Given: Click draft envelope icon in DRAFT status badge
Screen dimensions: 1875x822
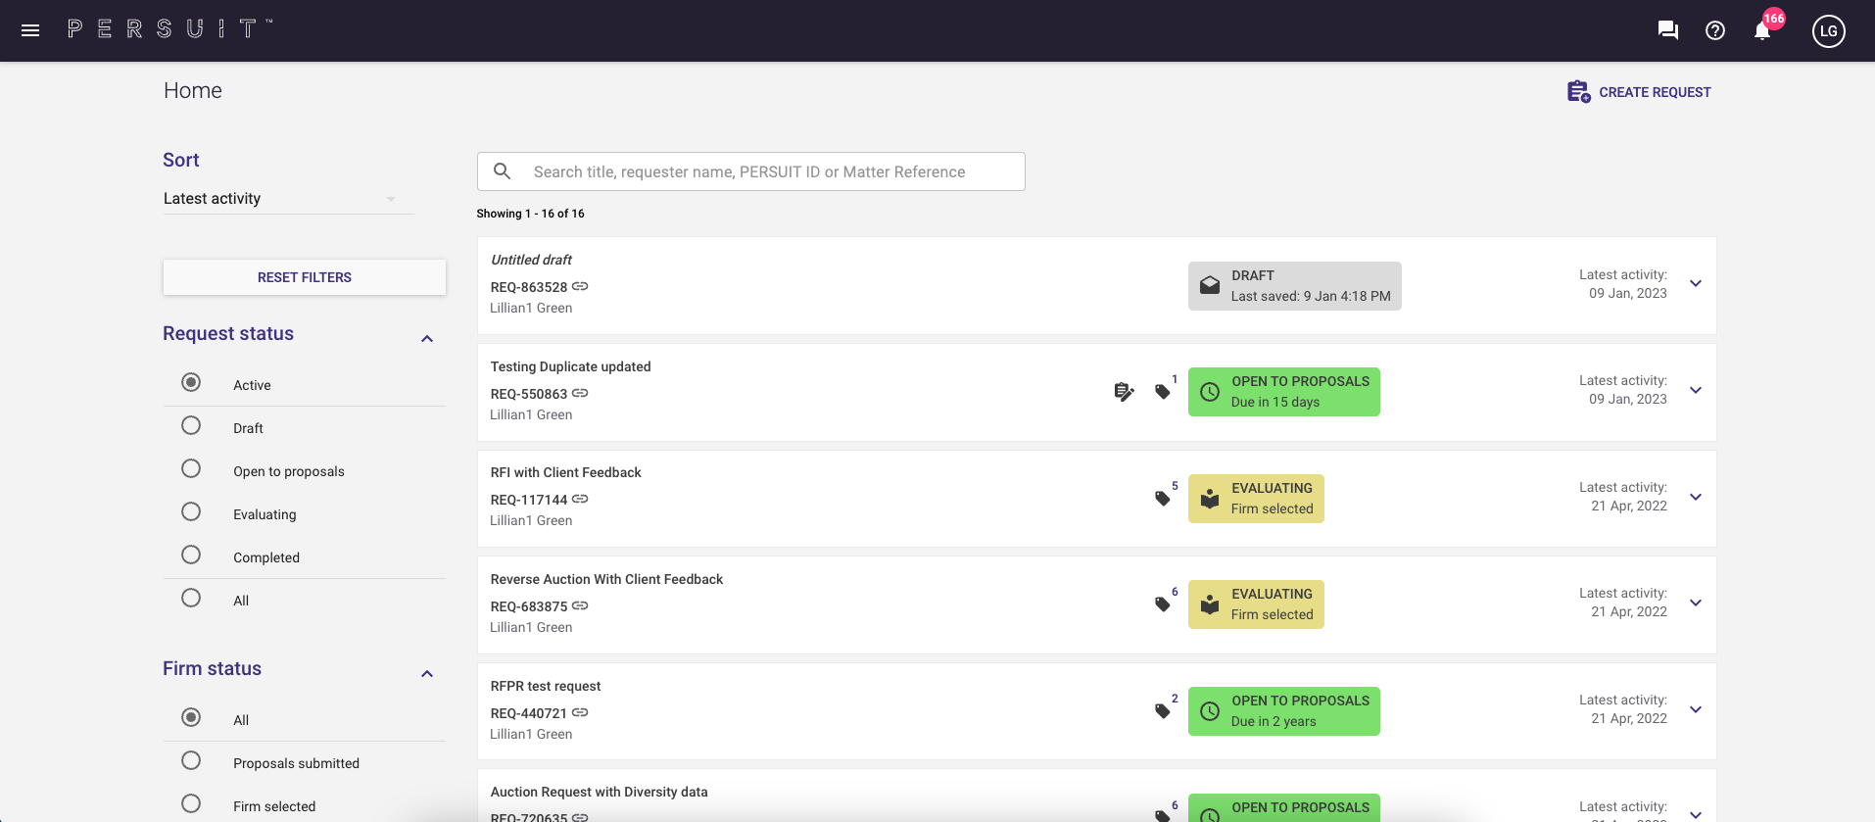Looking at the screenshot, I should pos(1210,285).
